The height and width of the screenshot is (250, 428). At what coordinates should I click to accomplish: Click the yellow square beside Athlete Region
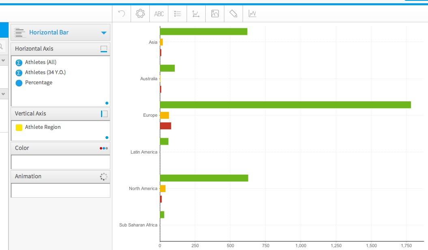tap(19, 127)
